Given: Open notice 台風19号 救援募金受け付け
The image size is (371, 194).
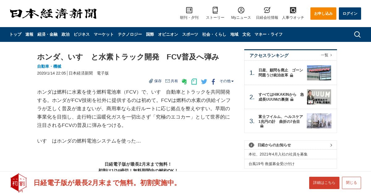Looking at the screenshot, I should [x=271, y=164].
